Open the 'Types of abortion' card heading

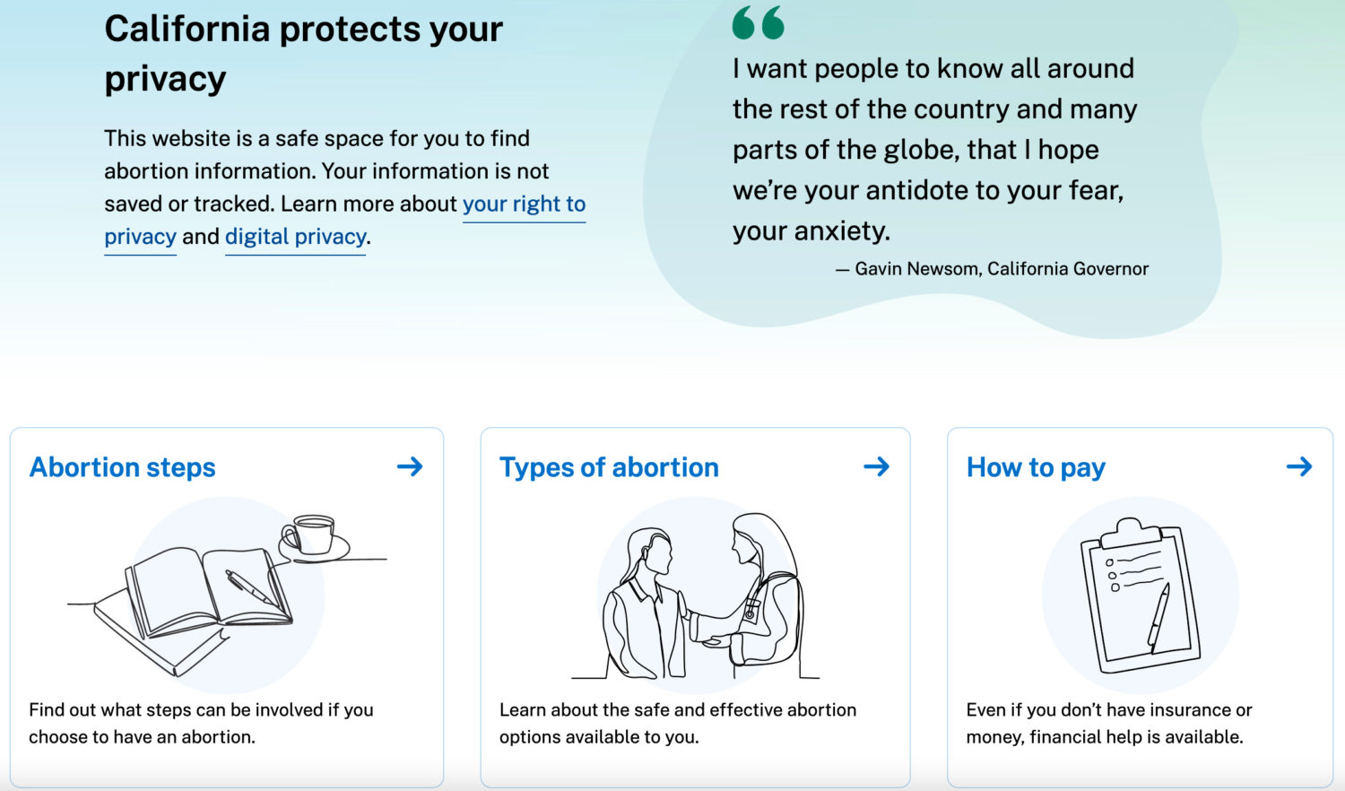[x=609, y=467]
